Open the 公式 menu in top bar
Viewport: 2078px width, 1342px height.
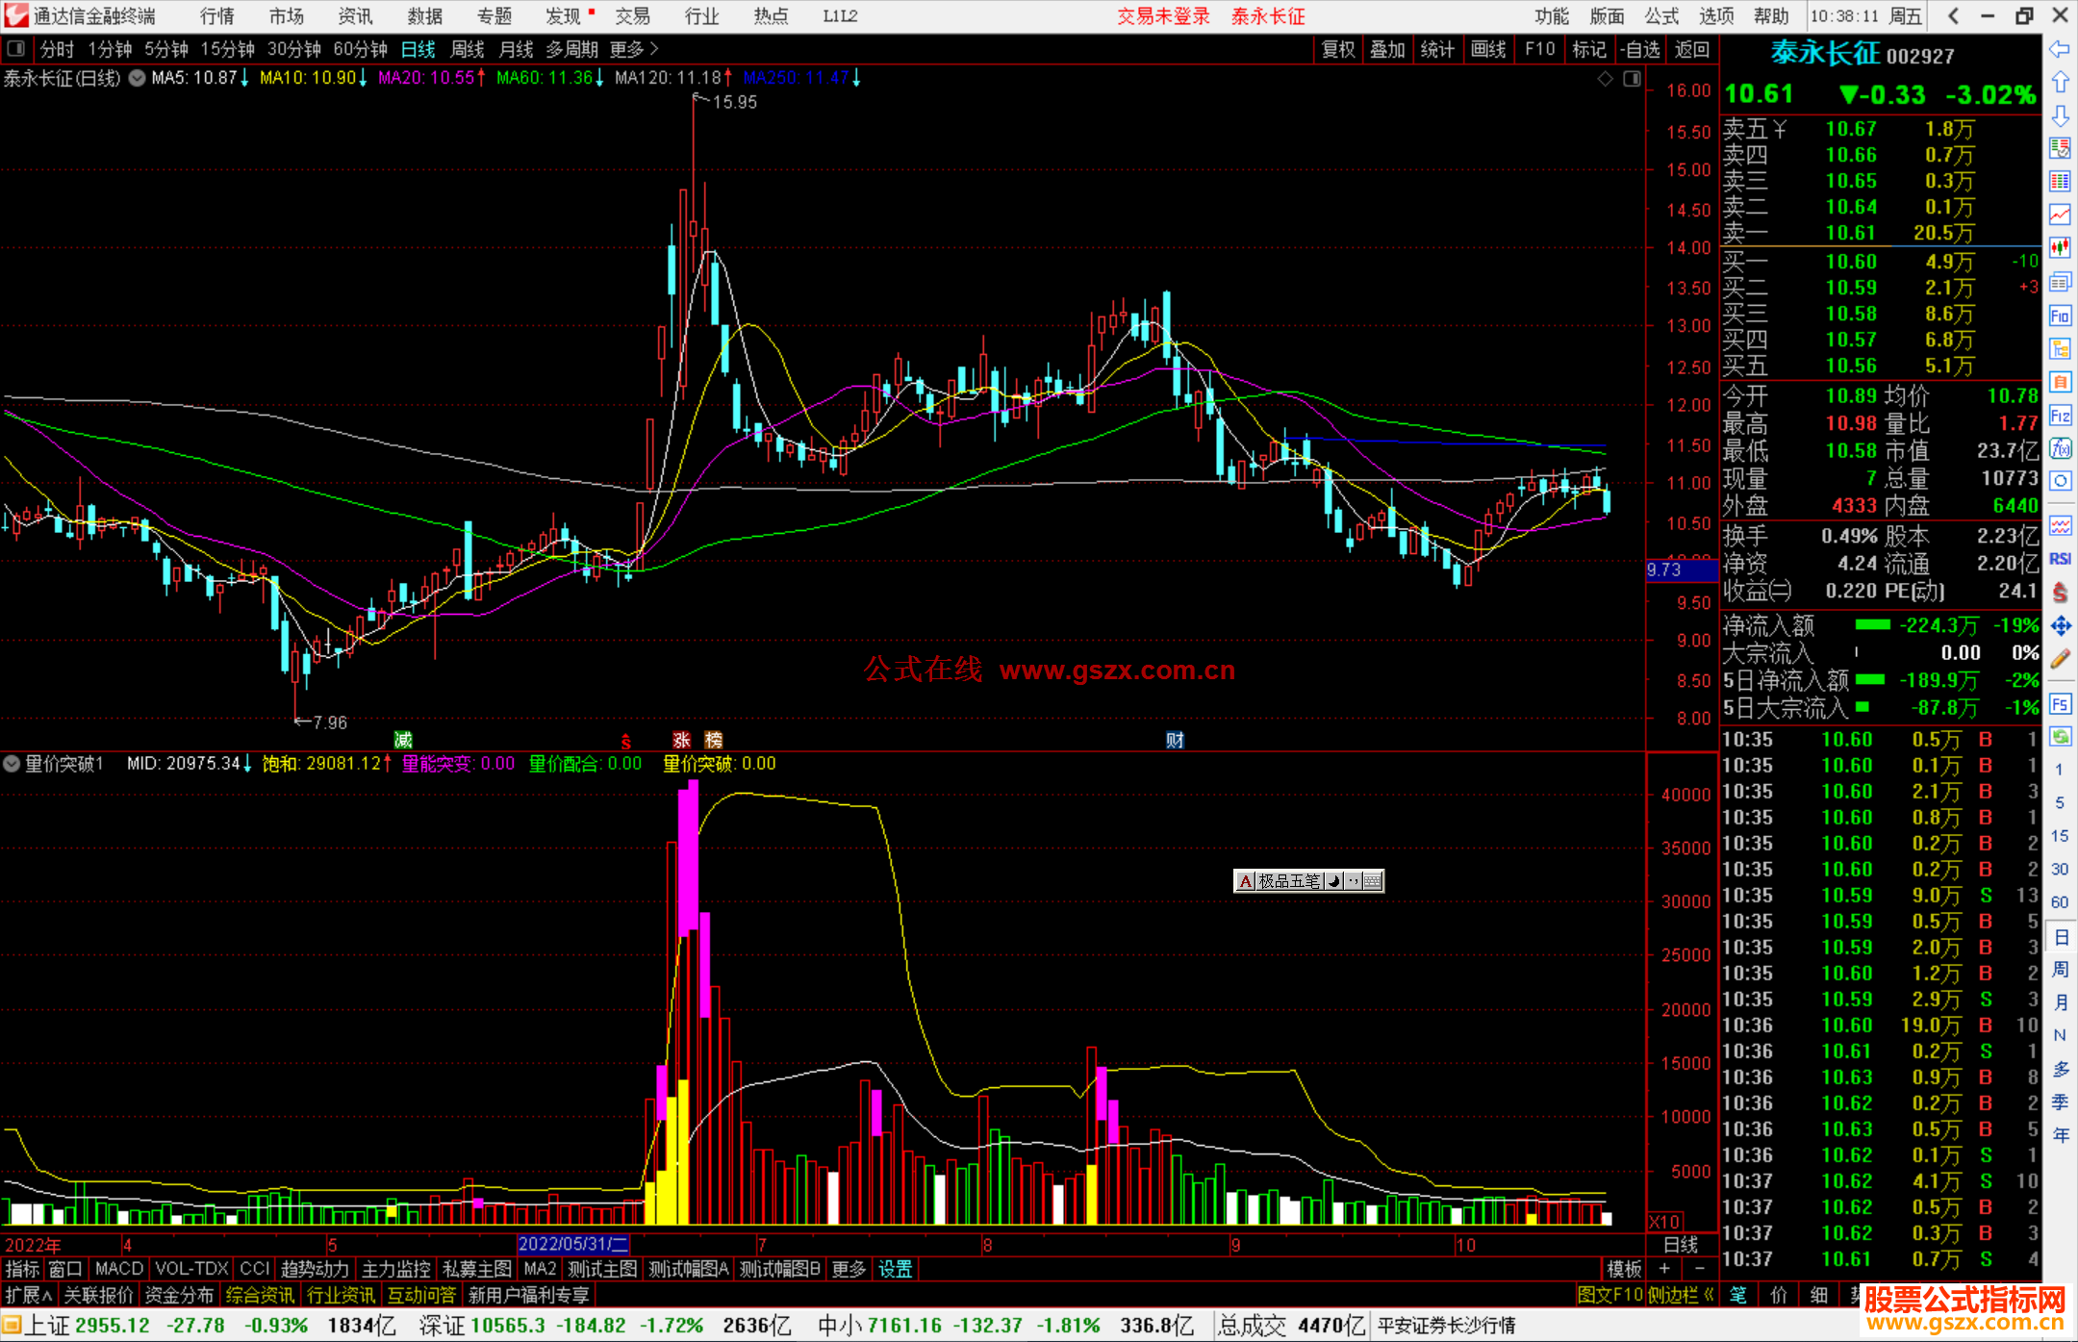click(1660, 16)
